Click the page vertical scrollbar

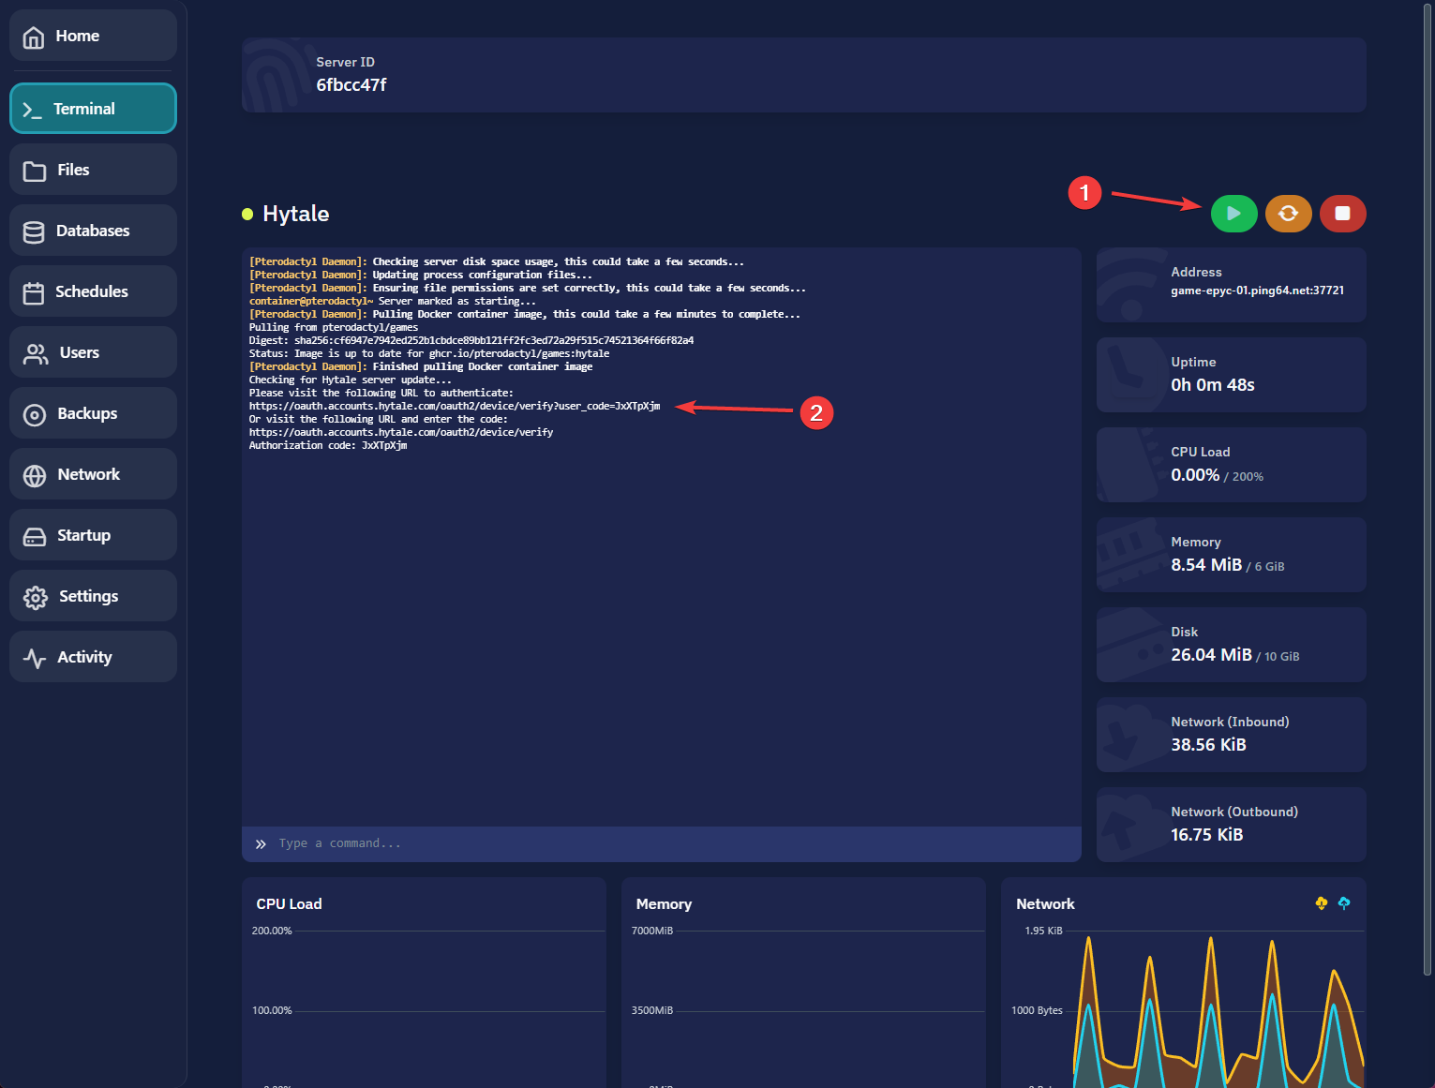[x=1428, y=469]
